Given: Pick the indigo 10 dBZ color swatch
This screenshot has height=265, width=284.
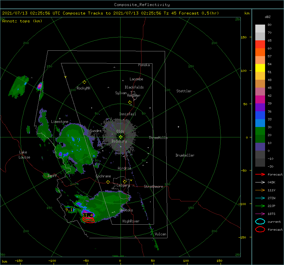Looking at the screenshot, I should (260, 147).
